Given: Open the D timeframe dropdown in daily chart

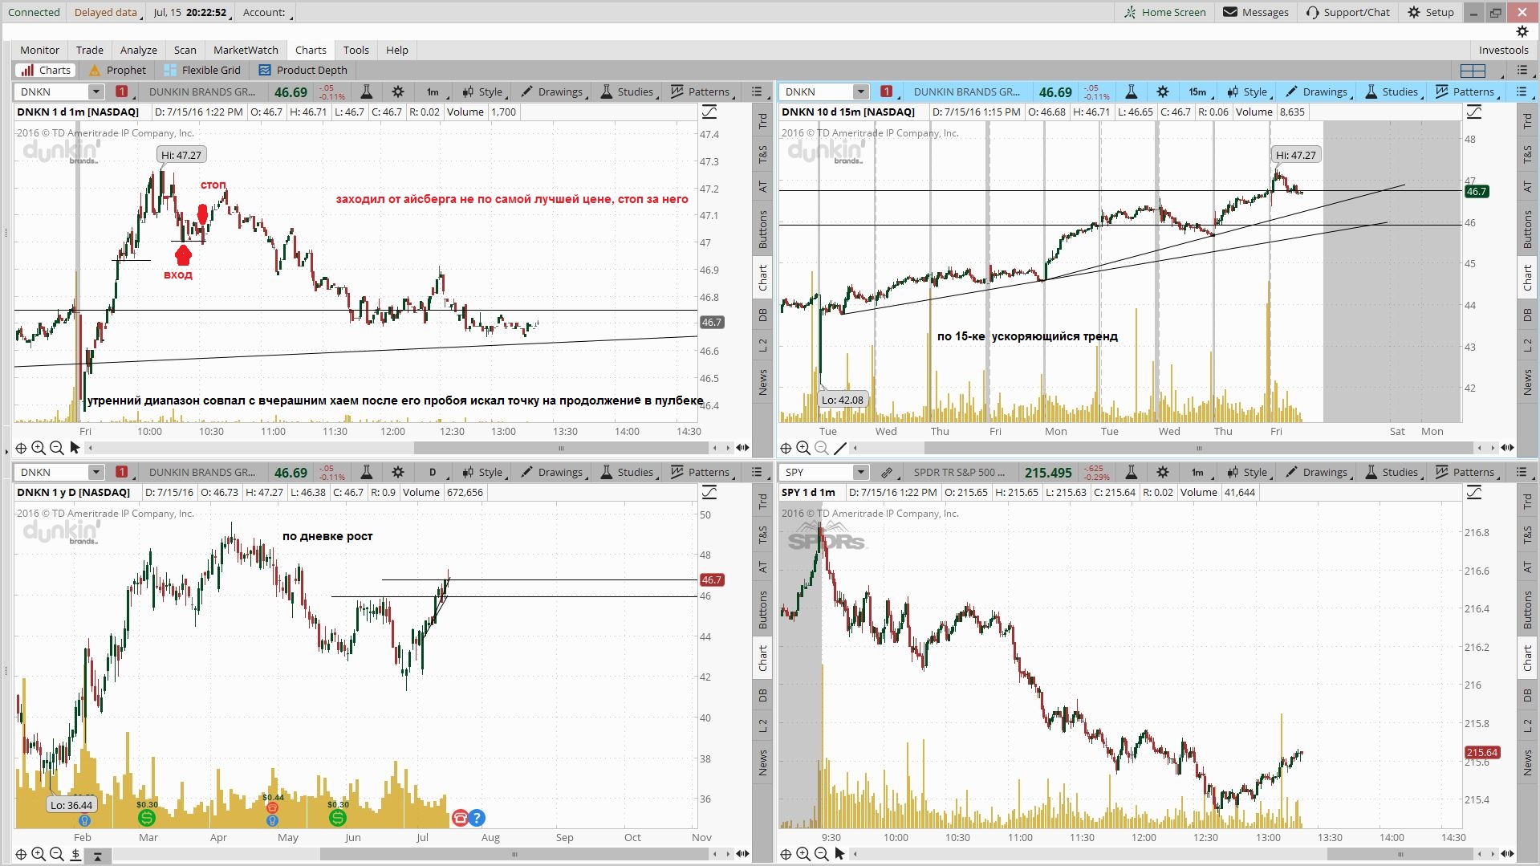Looking at the screenshot, I should pyautogui.click(x=434, y=472).
